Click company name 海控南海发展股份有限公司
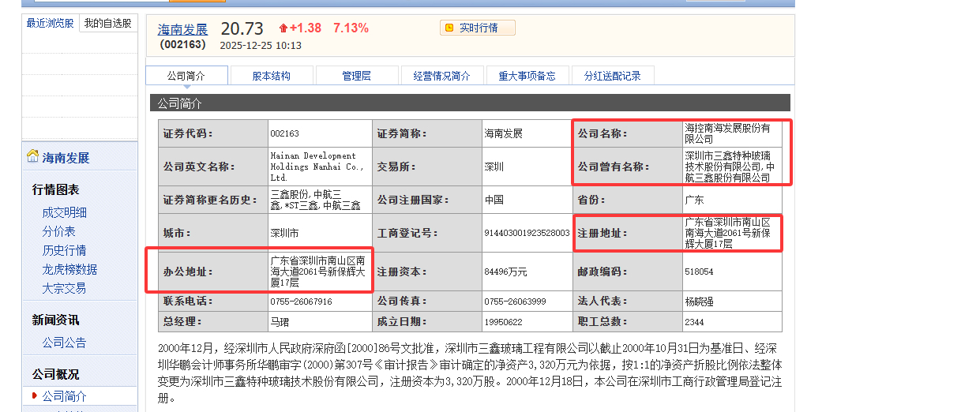Viewport: 961px width, 412px height. click(727, 133)
